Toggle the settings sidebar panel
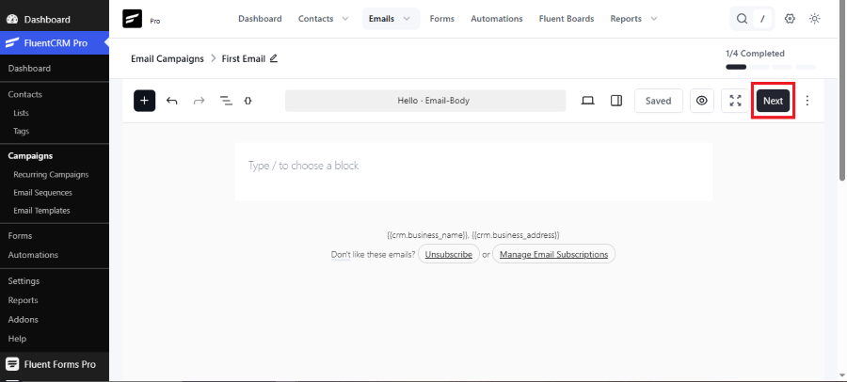Viewport: 847px width, 382px height. [616, 101]
